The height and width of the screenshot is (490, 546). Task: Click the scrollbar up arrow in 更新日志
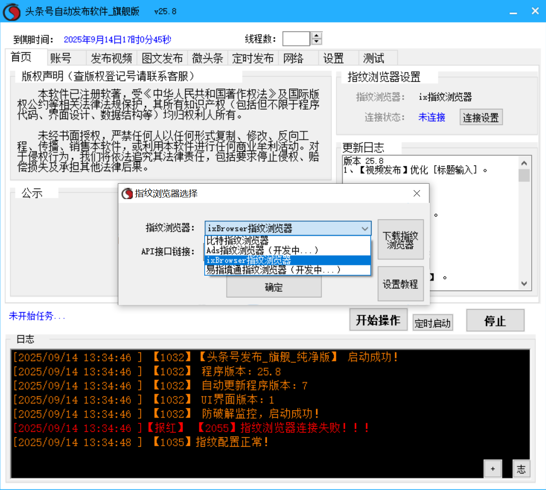click(x=524, y=162)
